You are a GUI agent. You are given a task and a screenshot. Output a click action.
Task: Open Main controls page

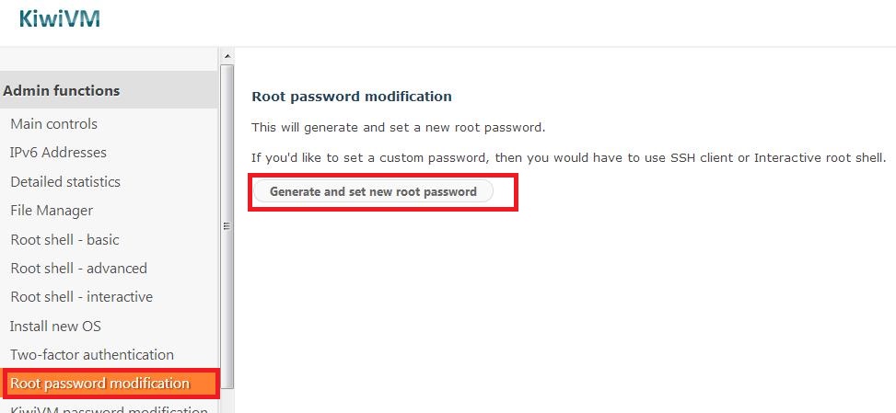pos(53,124)
